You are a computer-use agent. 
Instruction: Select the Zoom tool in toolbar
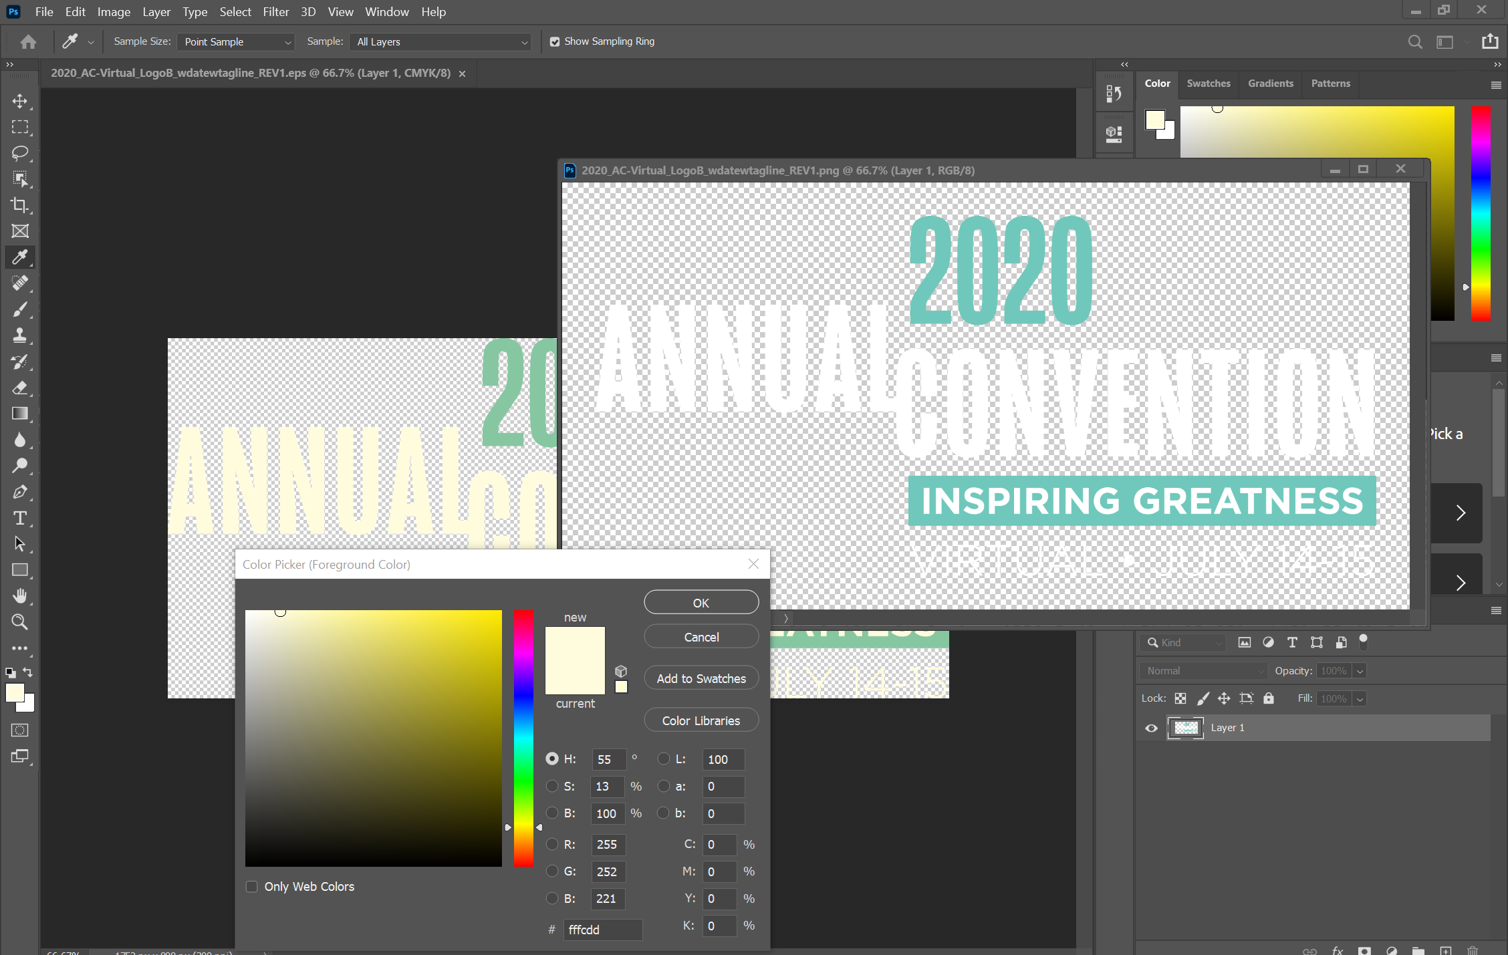[20, 622]
